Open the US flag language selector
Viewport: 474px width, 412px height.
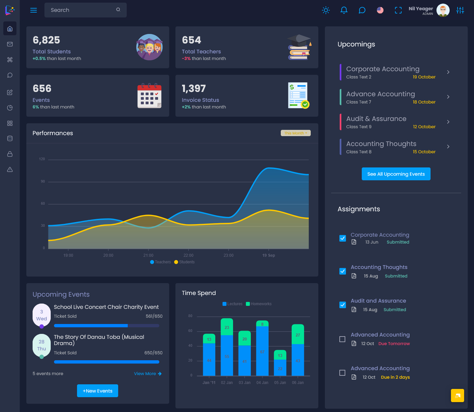click(x=380, y=10)
